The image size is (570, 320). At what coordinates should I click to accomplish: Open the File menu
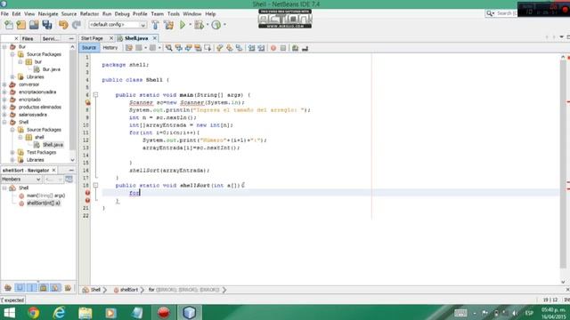point(4,14)
